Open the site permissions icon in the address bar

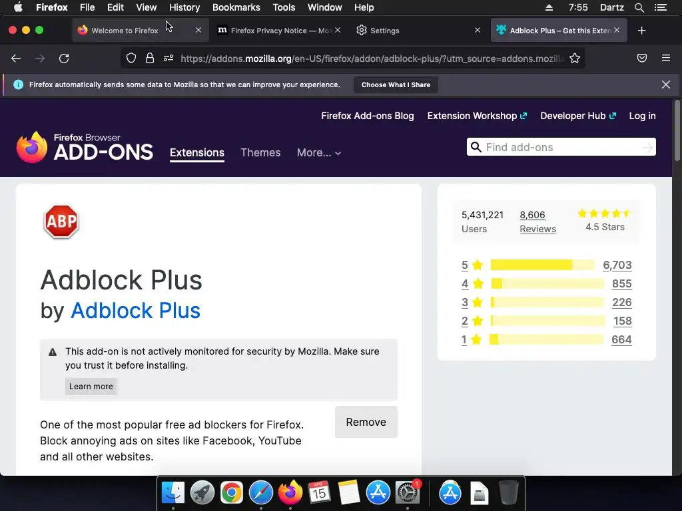click(x=169, y=59)
